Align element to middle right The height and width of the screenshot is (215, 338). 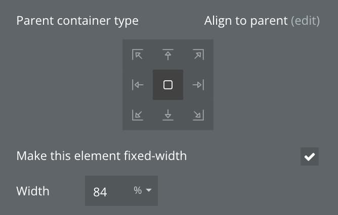click(x=198, y=85)
